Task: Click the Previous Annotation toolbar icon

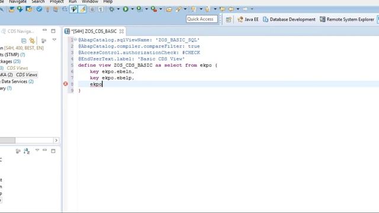Action: tap(207, 9)
